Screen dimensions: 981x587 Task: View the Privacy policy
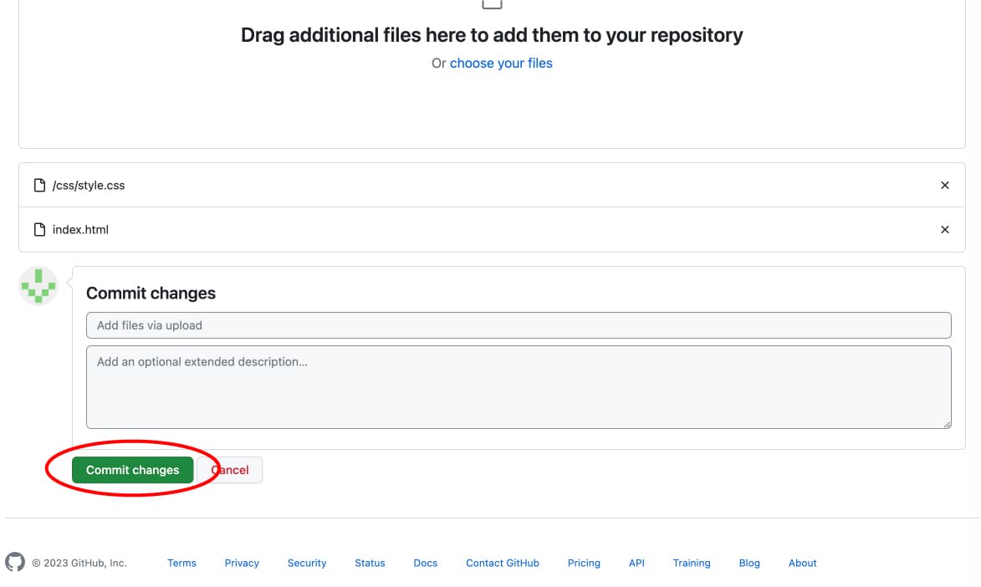(241, 563)
